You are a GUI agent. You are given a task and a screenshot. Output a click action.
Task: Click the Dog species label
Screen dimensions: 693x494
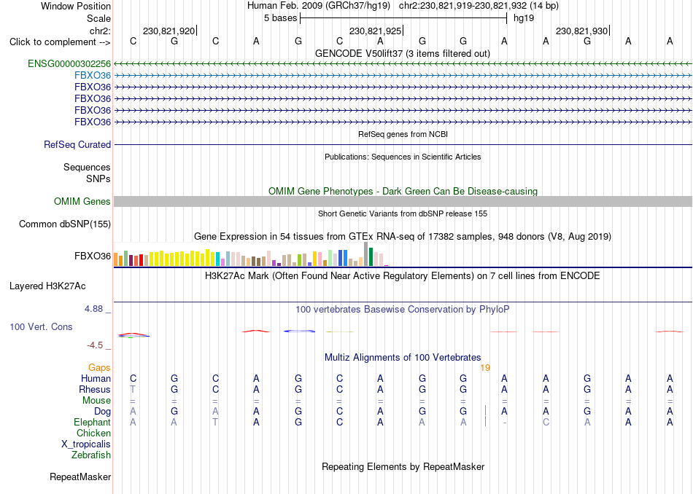pyautogui.click(x=103, y=412)
